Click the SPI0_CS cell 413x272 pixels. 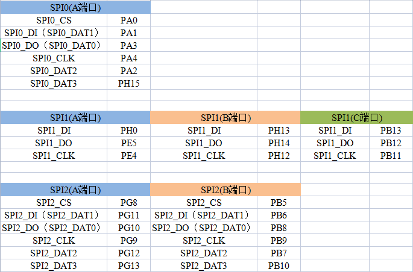pyautogui.click(x=54, y=20)
